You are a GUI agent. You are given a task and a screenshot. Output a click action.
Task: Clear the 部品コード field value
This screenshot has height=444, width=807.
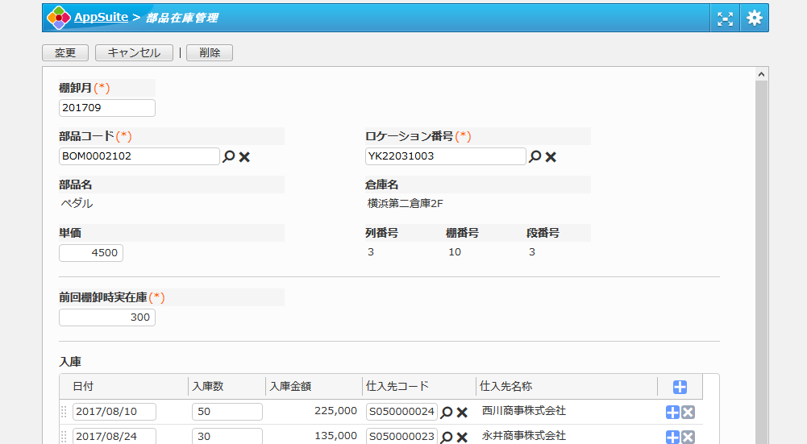click(244, 156)
